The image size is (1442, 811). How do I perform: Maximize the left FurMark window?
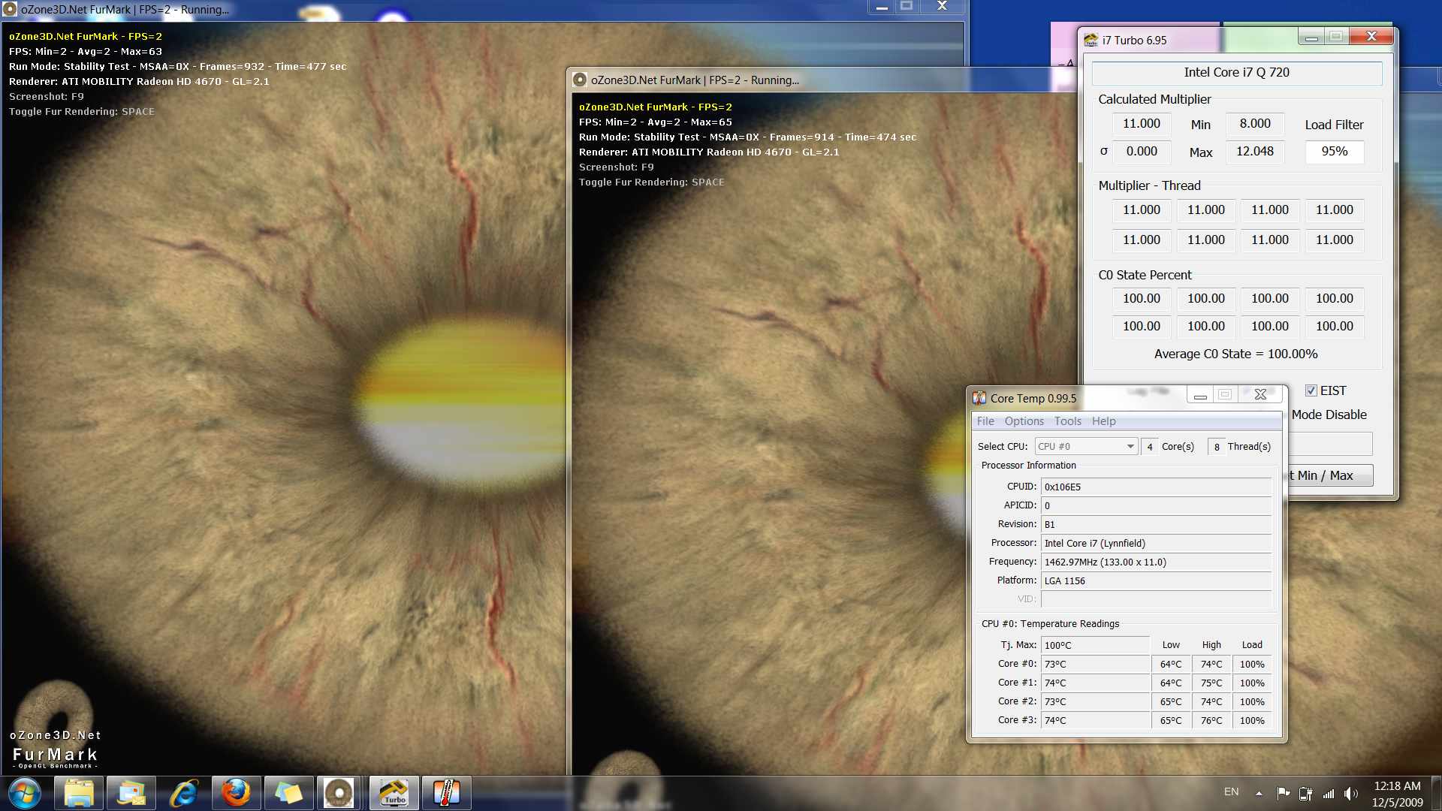point(907,6)
